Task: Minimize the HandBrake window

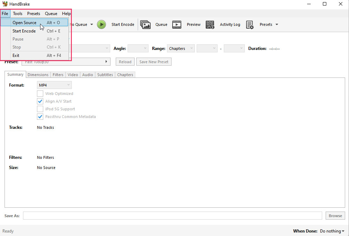Action: click(309, 4)
